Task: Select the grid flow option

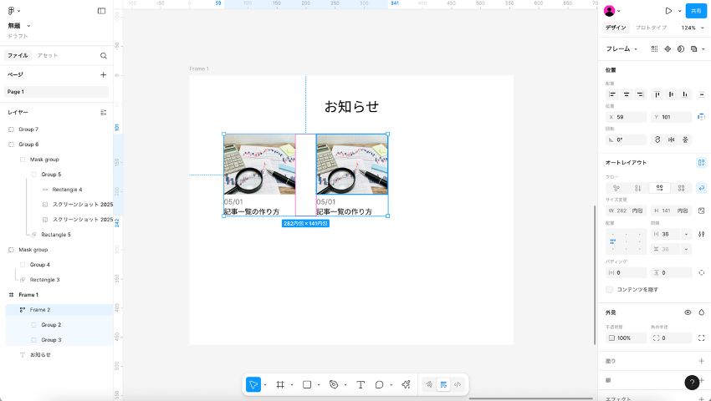Action: coord(681,188)
